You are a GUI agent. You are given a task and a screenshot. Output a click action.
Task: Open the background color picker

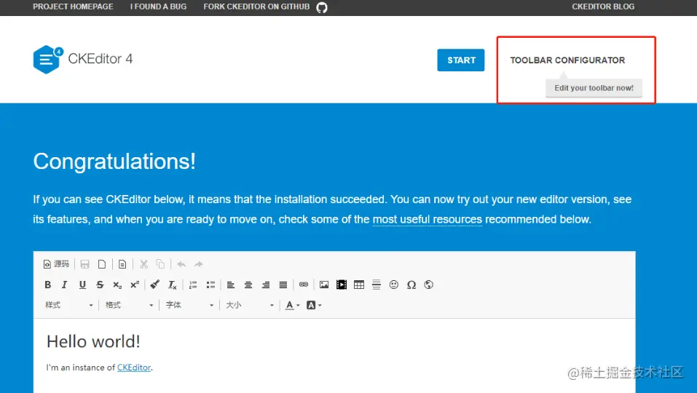(x=314, y=305)
